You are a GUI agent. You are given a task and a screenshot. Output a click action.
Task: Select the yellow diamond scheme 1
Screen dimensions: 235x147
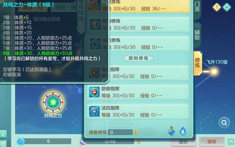coord(217,7)
